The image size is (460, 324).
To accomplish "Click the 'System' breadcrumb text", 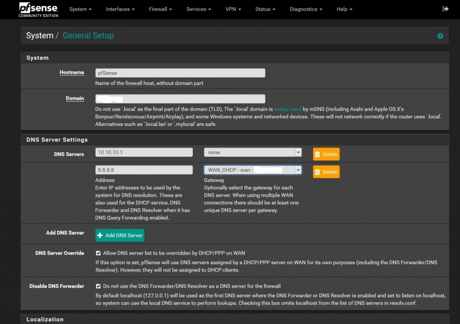I will 40,35.
